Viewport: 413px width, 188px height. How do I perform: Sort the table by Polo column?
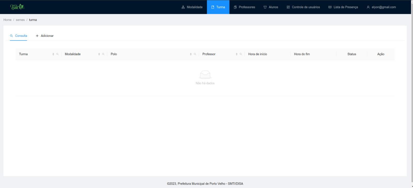click(191, 54)
